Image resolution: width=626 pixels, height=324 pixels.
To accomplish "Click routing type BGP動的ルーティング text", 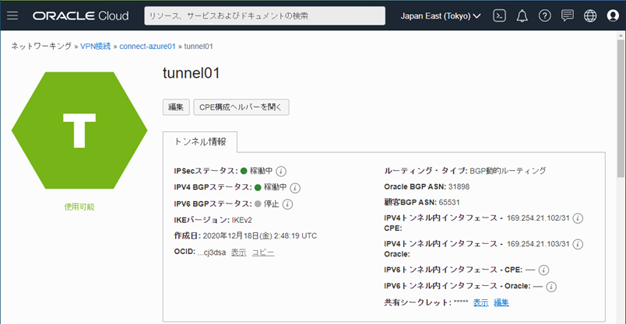I will (508, 171).
